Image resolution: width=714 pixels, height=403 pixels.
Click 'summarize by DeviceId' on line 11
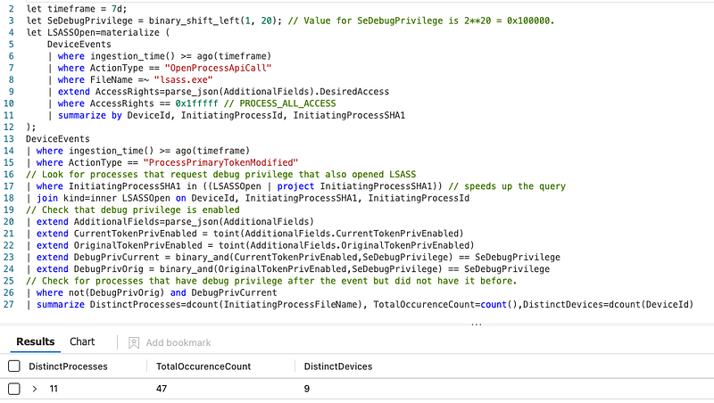114,115
